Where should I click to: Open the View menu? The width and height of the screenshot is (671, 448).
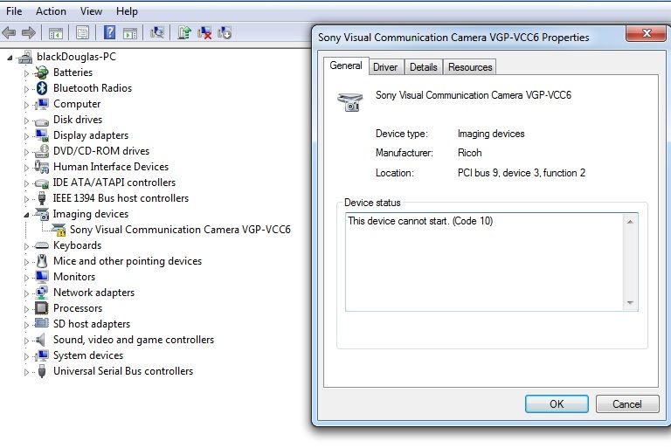click(x=91, y=11)
